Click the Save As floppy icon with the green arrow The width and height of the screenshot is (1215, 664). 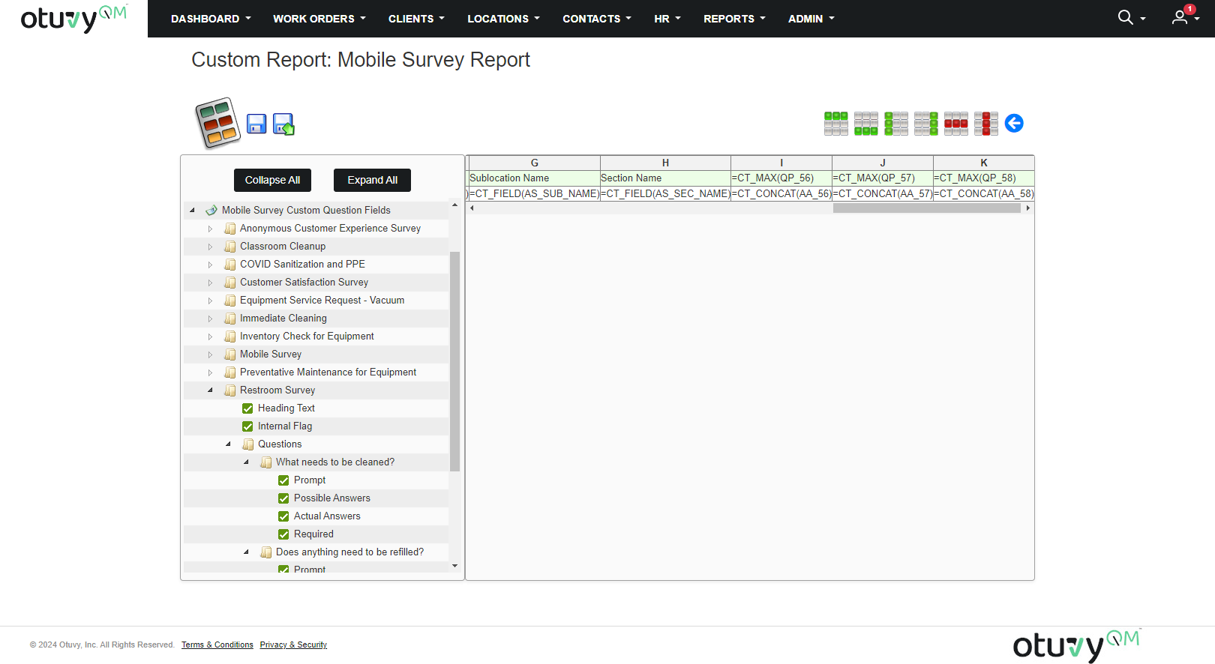click(x=283, y=124)
